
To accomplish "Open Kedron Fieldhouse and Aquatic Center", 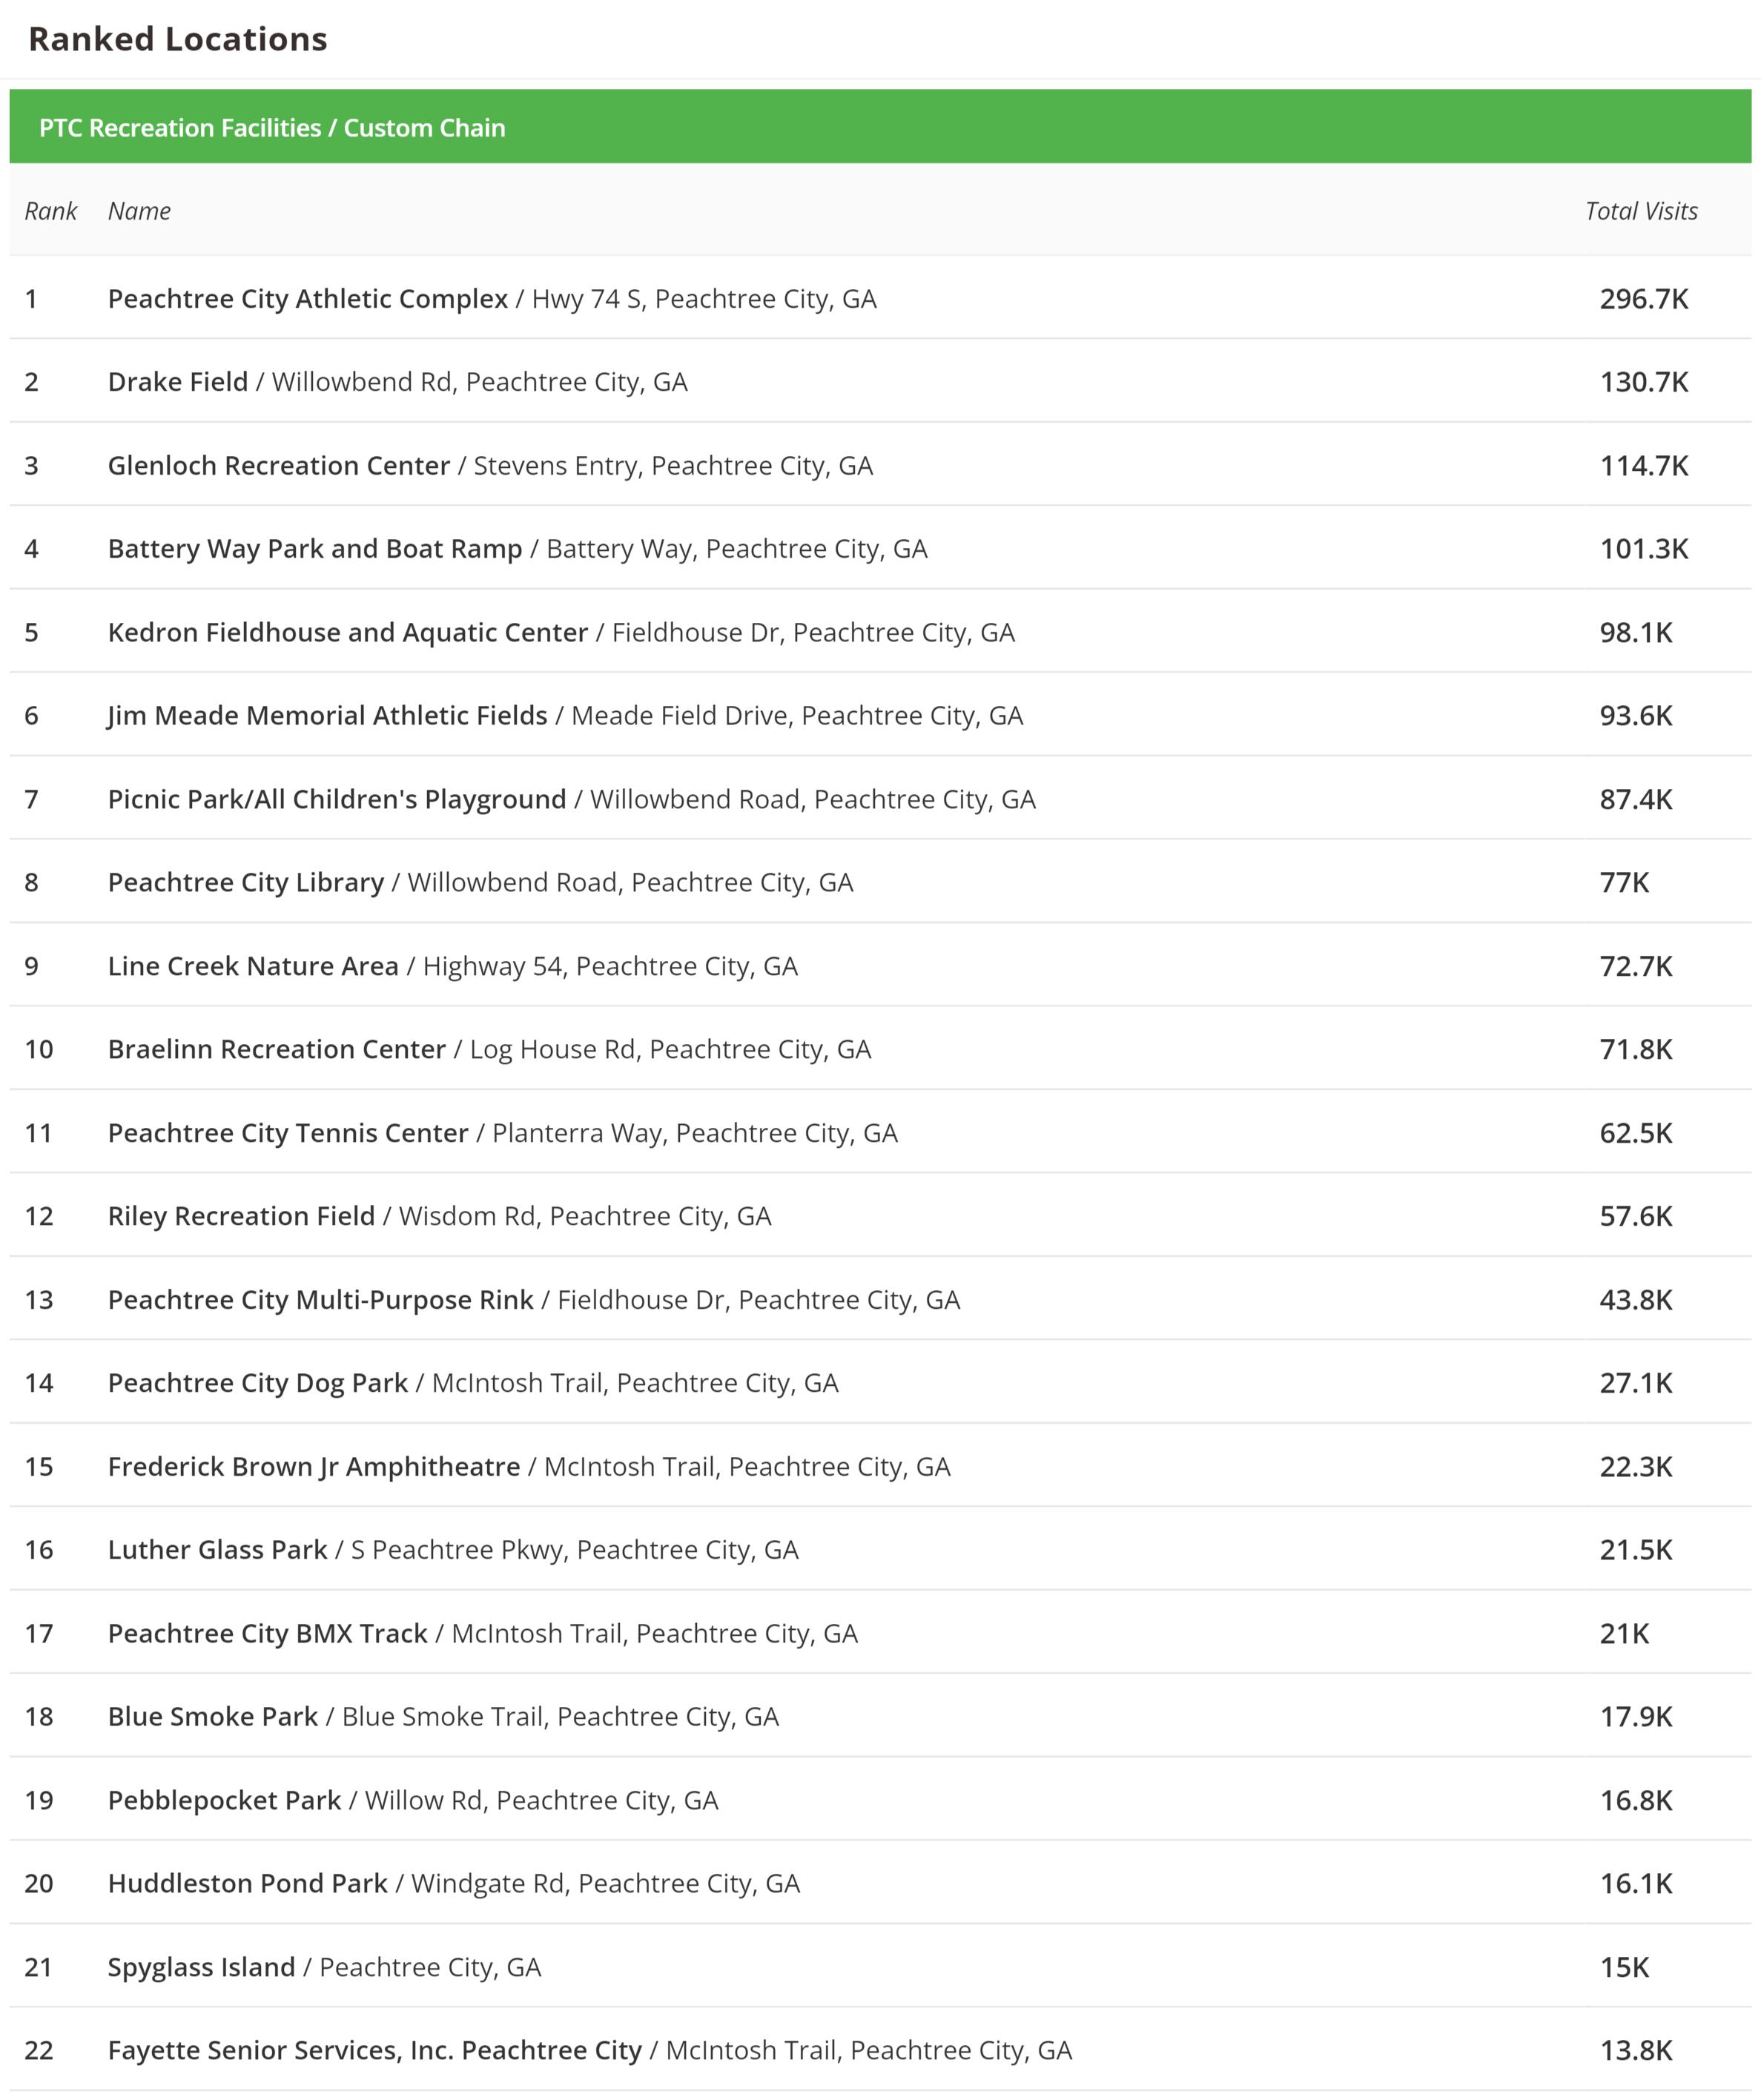I will pos(348,633).
